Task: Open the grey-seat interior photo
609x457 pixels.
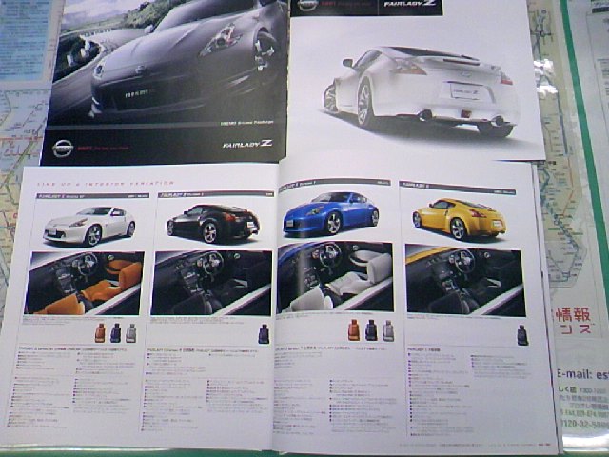Action: [335, 277]
